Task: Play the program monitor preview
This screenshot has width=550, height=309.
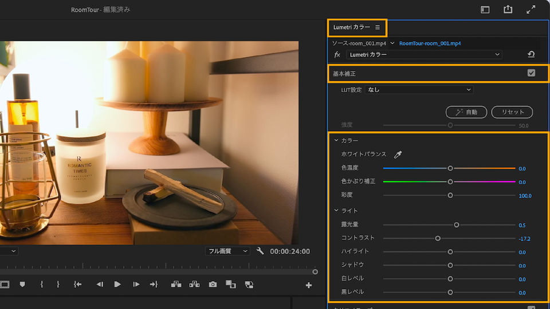Action: click(x=117, y=284)
